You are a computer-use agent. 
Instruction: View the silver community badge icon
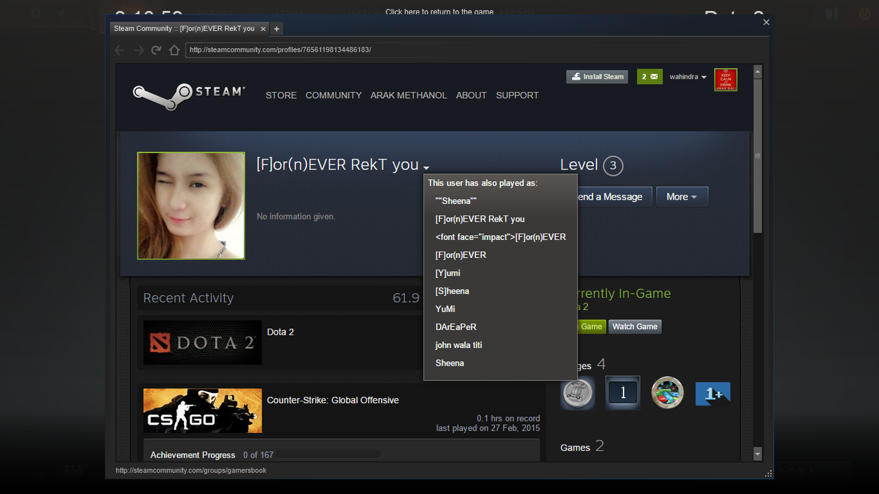pyautogui.click(x=578, y=393)
